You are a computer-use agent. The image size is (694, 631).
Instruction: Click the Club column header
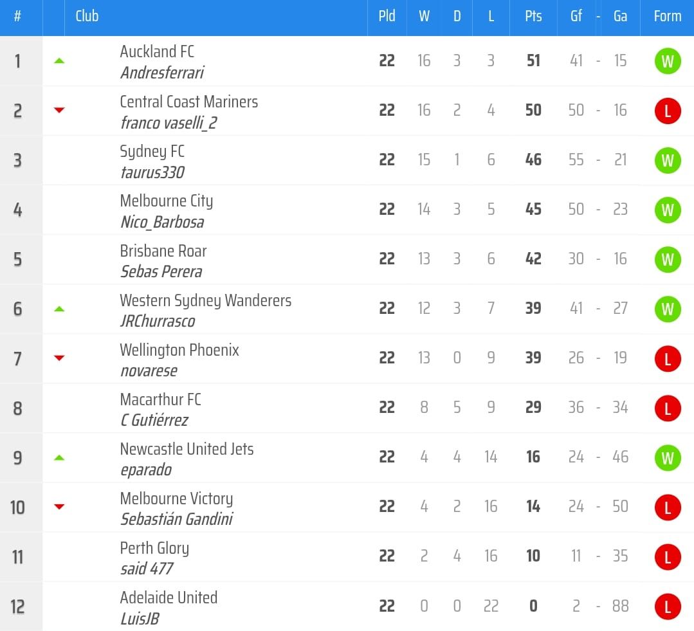tap(87, 17)
